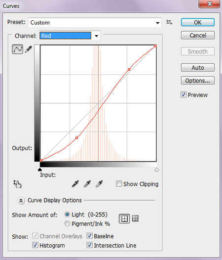Viewport: 222px width, 260px height.
Task: Open the Preset dropdown
Action: click(95, 23)
